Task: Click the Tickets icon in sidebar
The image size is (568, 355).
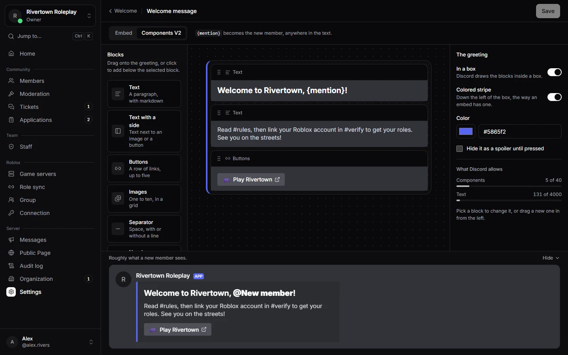Action: (11, 107)
